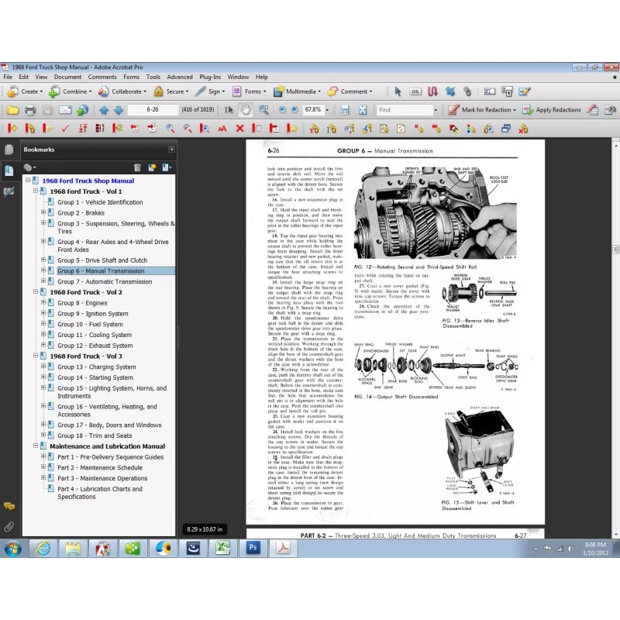Open the Advanced menu

[x=180, y=77]
